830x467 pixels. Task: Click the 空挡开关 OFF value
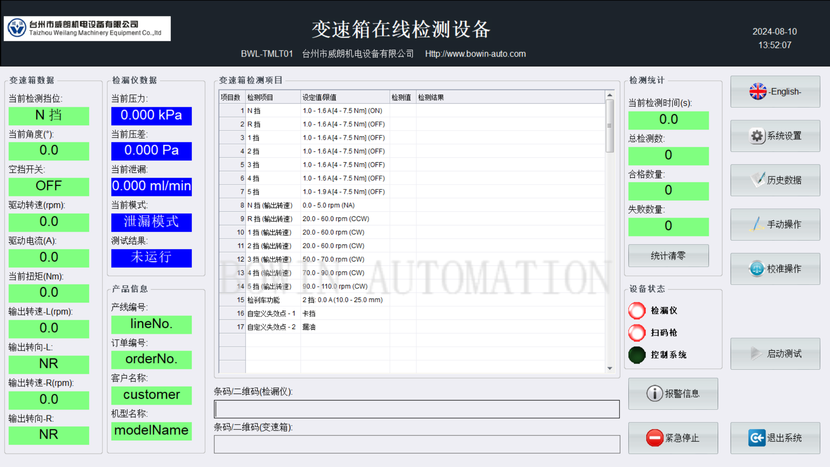[x=49, y=186]
